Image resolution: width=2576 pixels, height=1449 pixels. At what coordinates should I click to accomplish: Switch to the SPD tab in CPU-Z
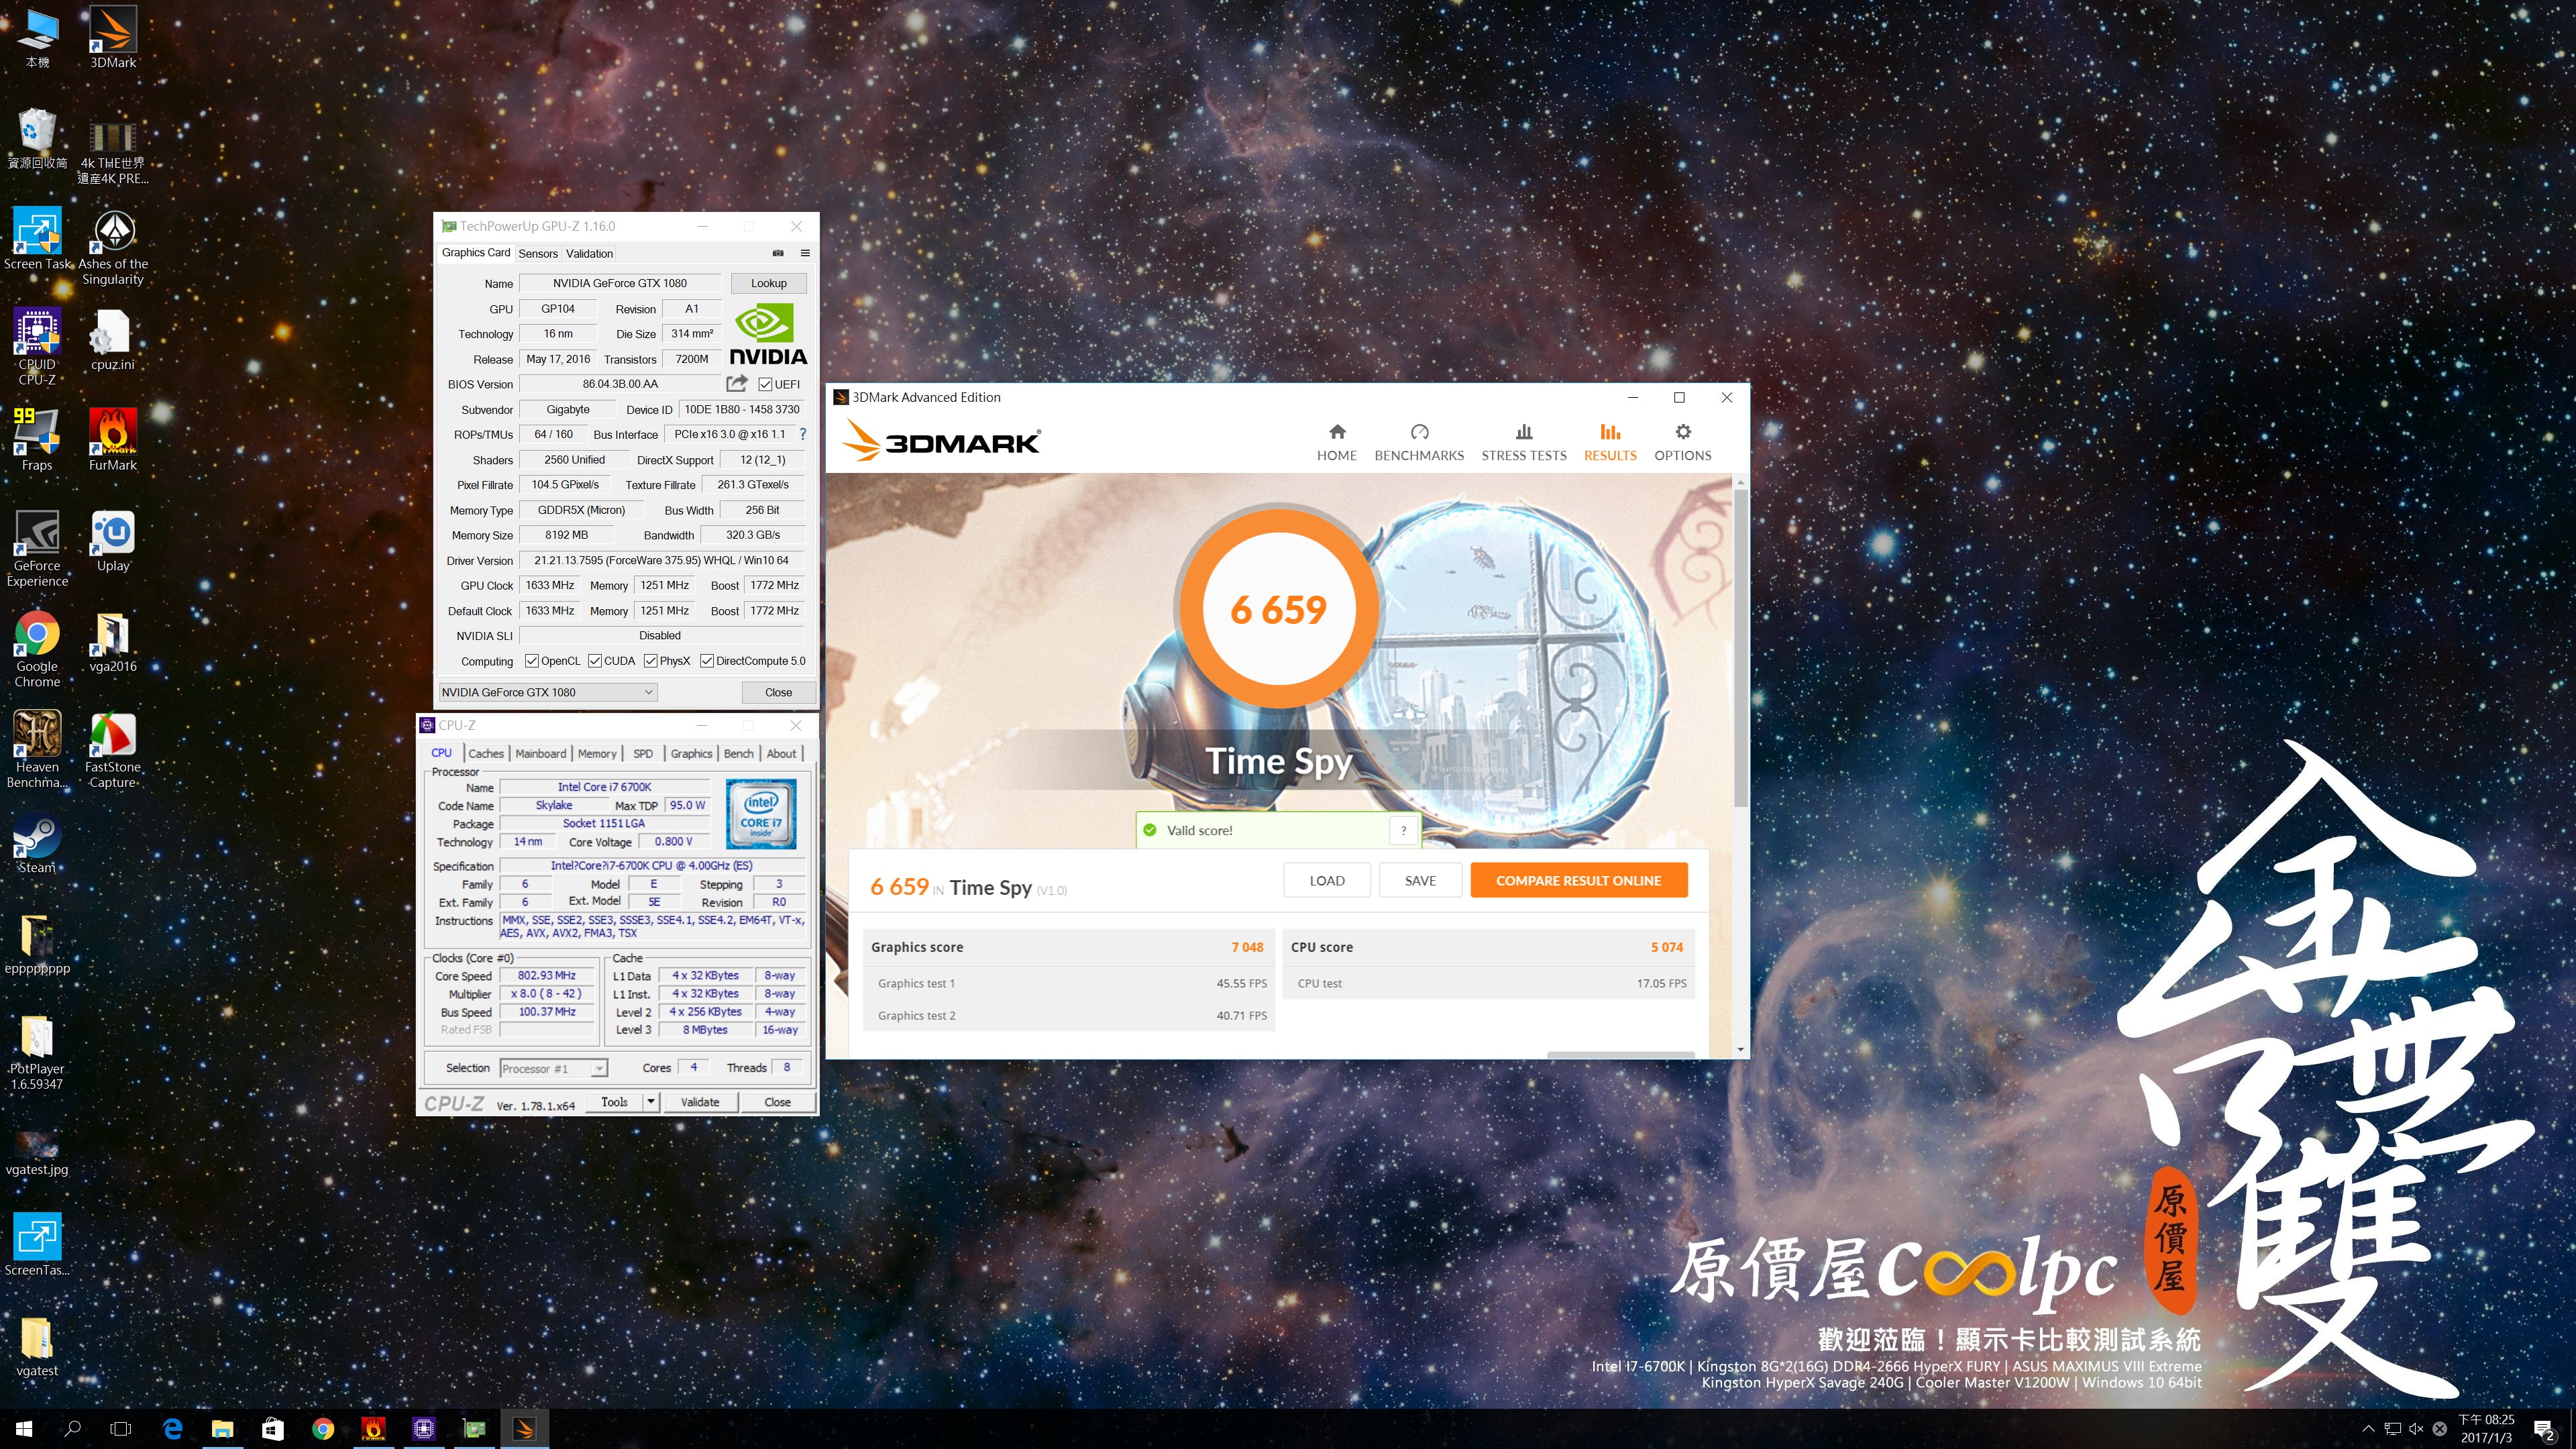click(x=643, y=753)
